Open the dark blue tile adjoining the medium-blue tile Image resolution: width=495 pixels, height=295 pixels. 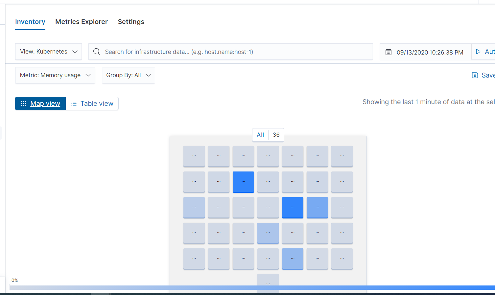293,208
